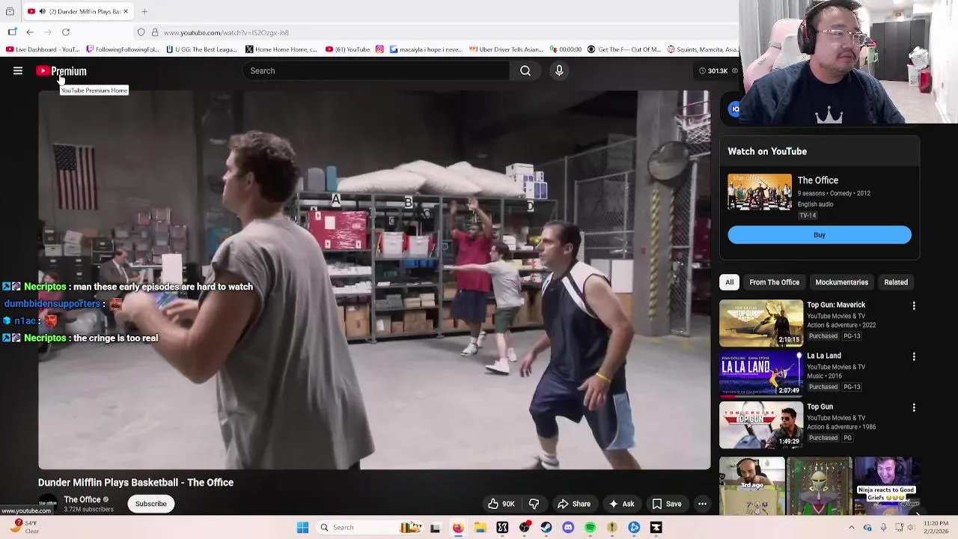Image resolution: width=958 pixels, height=539 pixels.
Task: Open options for Top Gun: Maverick
Action: [914, 306]
